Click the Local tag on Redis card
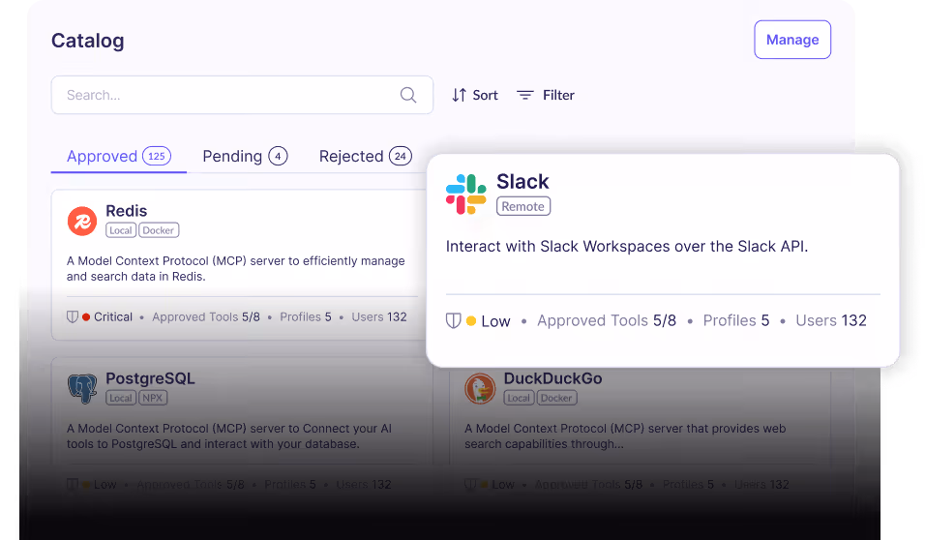This screenshot has width=925, height=540. point(121,230)
